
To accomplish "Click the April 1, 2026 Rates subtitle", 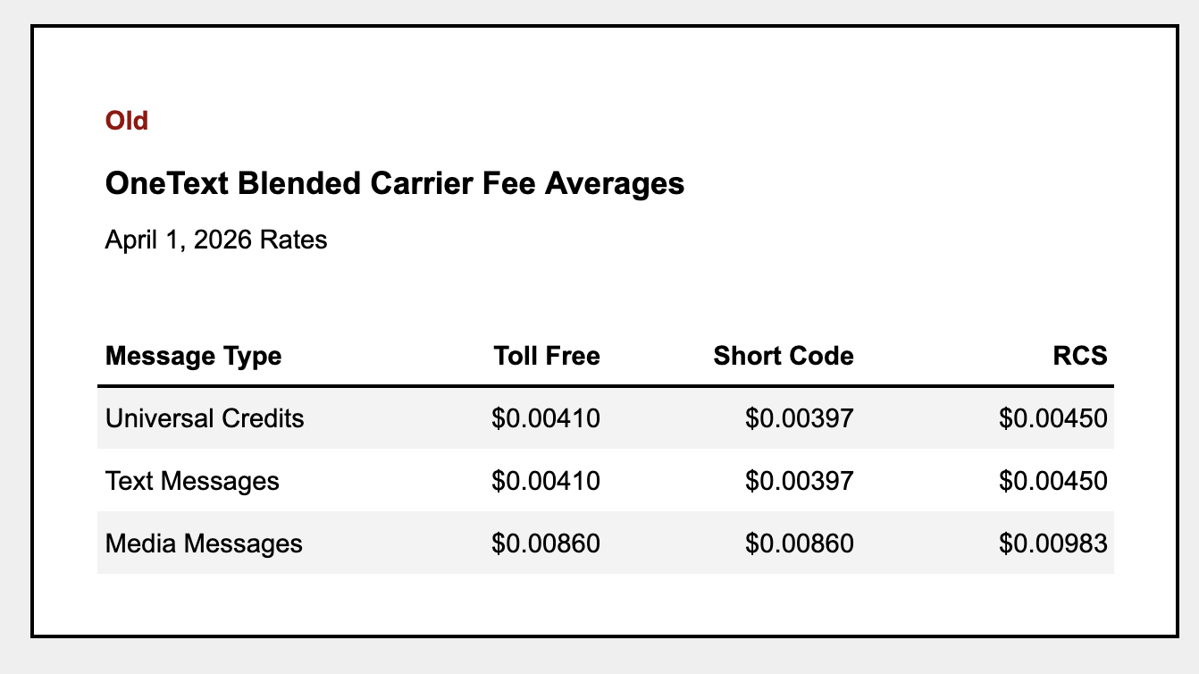I will click(x=216, y=240).
